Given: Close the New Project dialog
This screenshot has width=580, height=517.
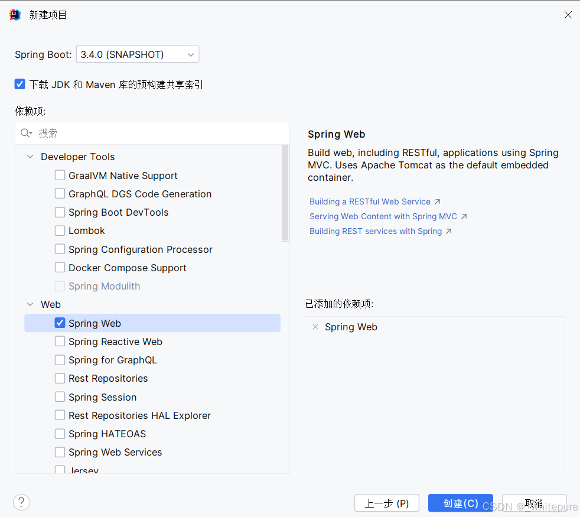Looking at the screenshot, I should point(568,15).
